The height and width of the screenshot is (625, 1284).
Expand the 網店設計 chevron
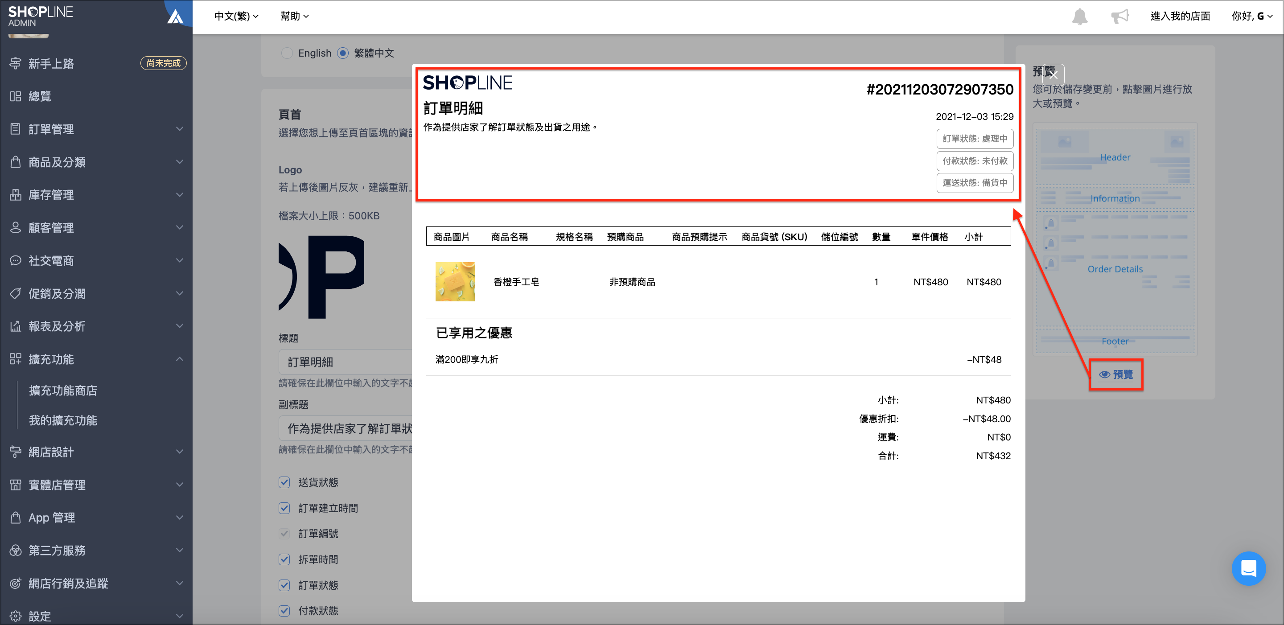click(x=179, y=452)
